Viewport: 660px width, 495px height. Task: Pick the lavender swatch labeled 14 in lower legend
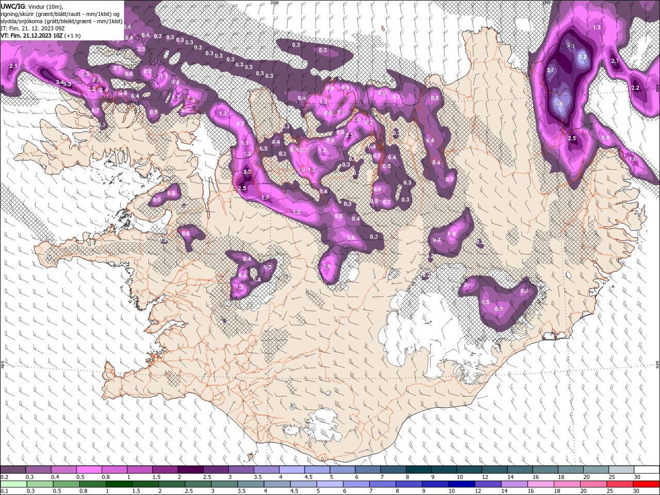pyautogui.click(x=515, y=484)
